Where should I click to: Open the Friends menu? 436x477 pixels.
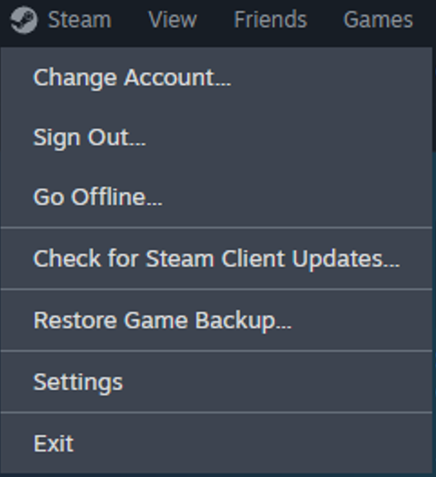(270, 20)
